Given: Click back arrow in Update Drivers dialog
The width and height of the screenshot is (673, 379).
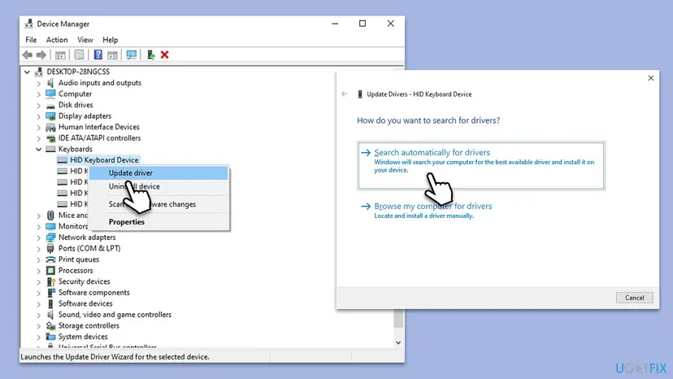Looking at the screenshot, I should point(345,94).
